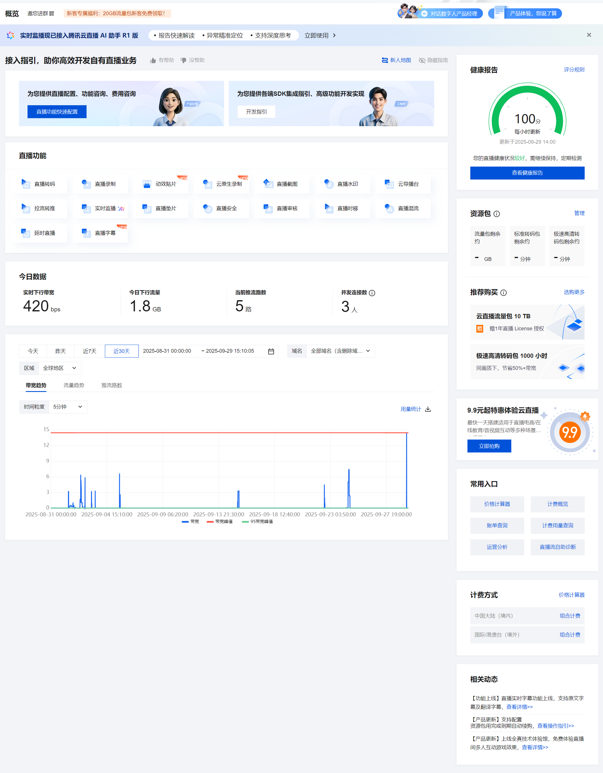Image resolution: width=603 pixels, height=773 pixels.
Task: Click the 资源包 info icon
Action: pos(496,214)
